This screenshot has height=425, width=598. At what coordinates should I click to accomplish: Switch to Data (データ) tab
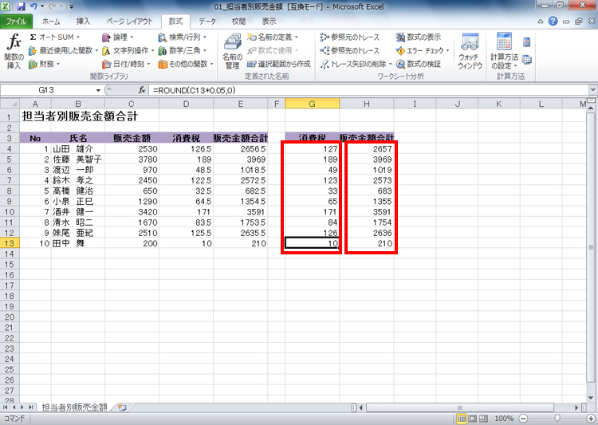207,22
